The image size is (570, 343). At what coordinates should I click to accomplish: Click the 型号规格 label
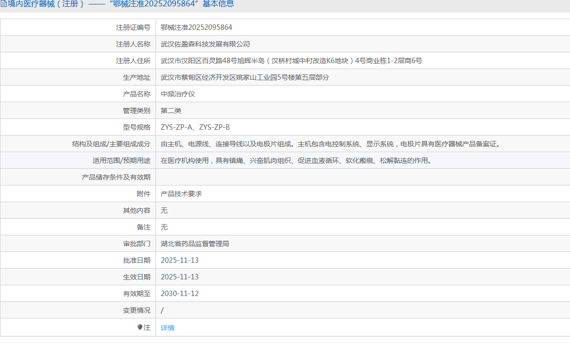(x=137, y=127)
